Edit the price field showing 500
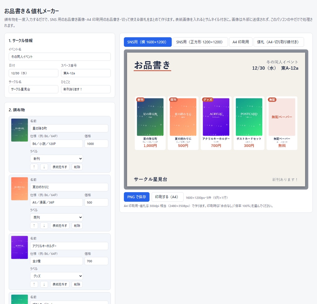This screenshot has width=317, height=304. (96, 202)
